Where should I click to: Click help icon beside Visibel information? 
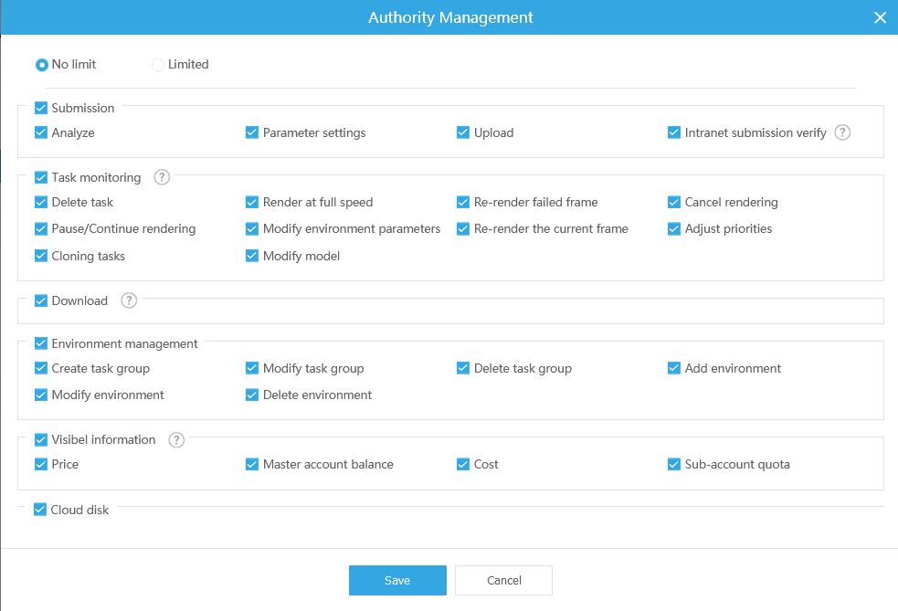pos(176,439)
